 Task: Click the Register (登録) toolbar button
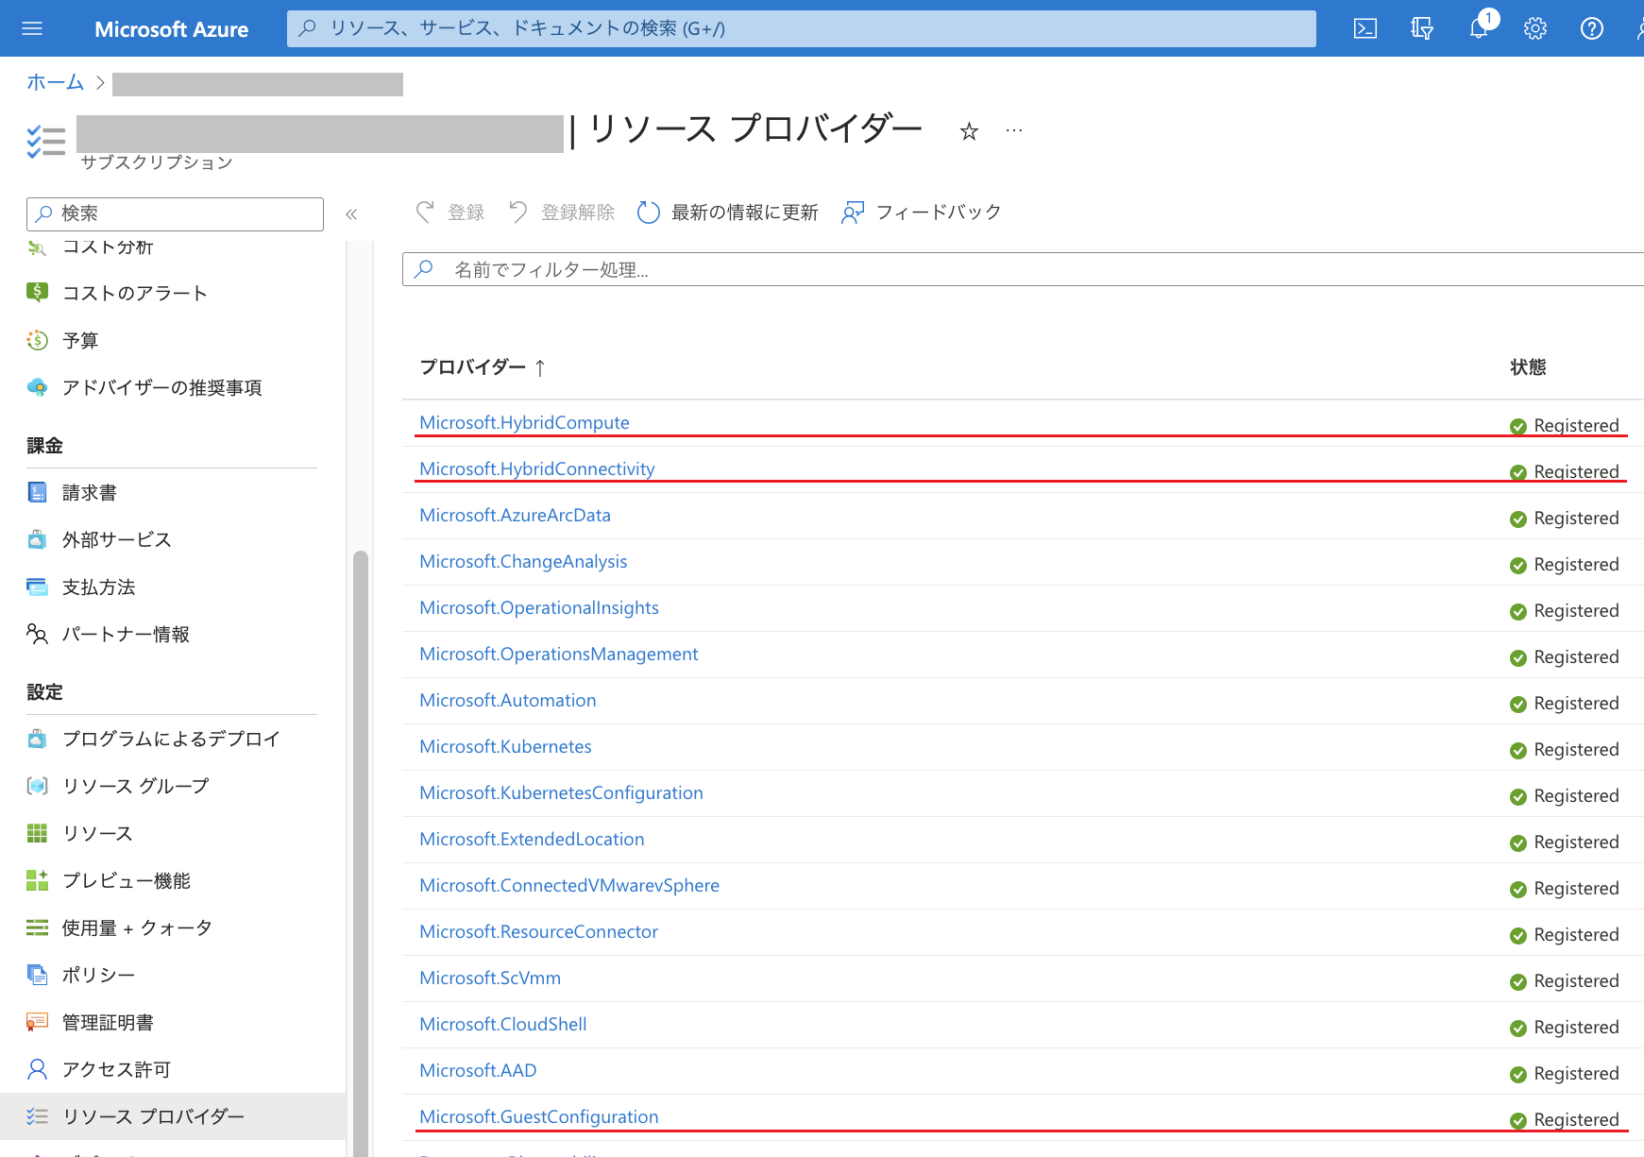(450, 213)
